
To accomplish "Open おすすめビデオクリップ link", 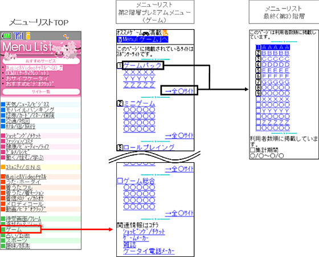I will coord(30,84).
